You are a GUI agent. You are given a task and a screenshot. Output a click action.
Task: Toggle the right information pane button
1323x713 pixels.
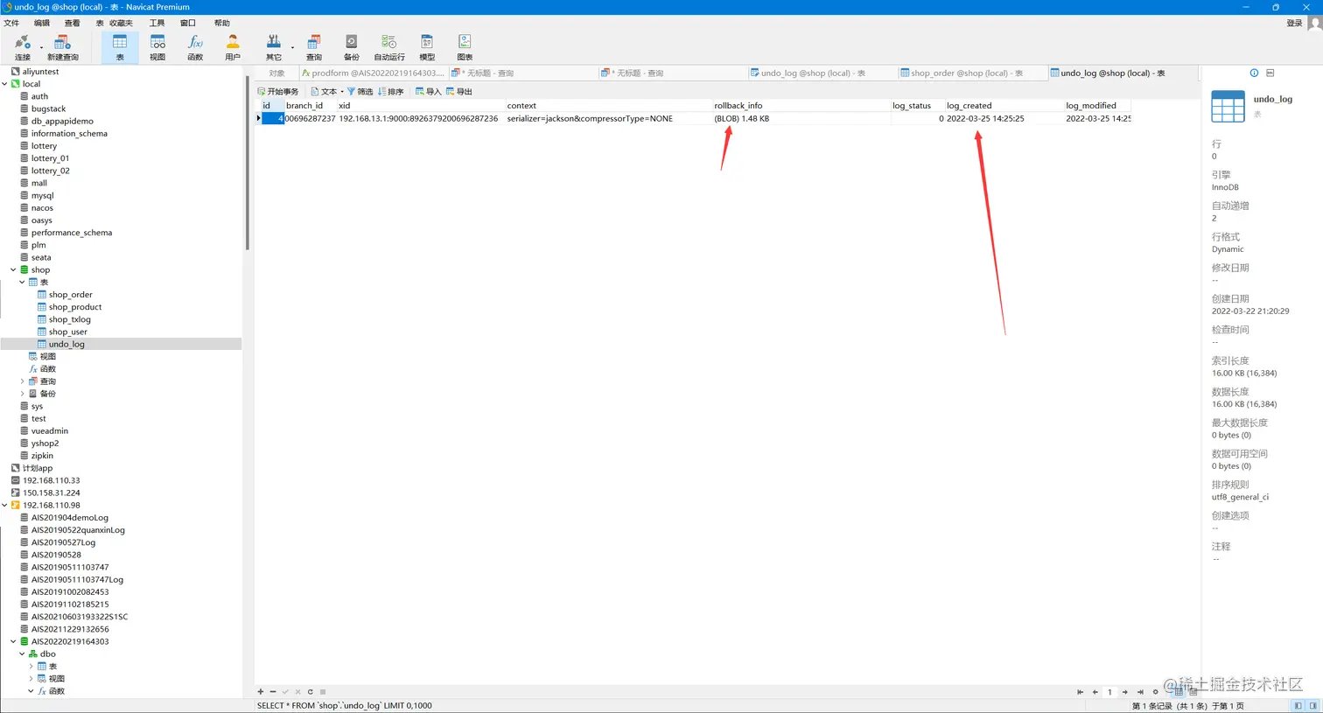point(1312,705)
